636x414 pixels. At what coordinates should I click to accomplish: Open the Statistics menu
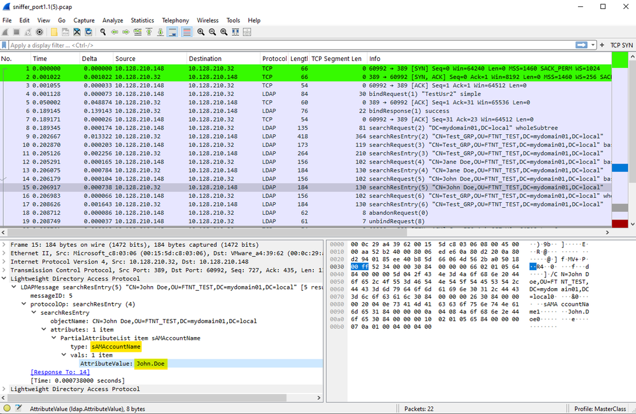point(142,20)
